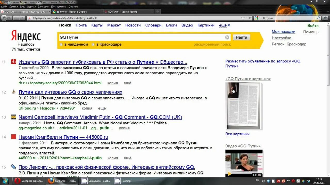The width and height of the screenshot is (330, 185).
Task: Click the Yandex logo
Action: 26,36
